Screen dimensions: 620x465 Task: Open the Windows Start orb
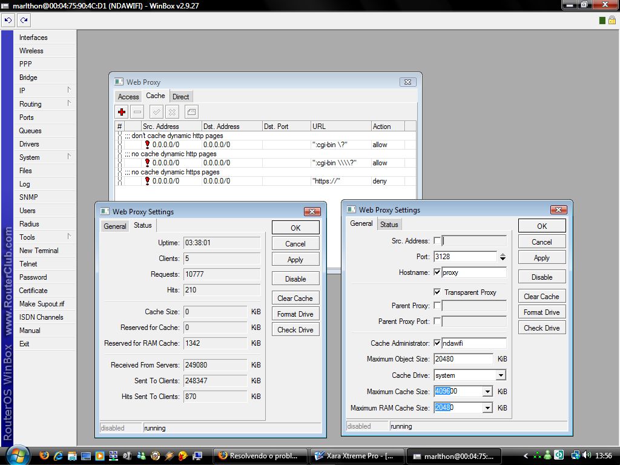click(16, 455)
